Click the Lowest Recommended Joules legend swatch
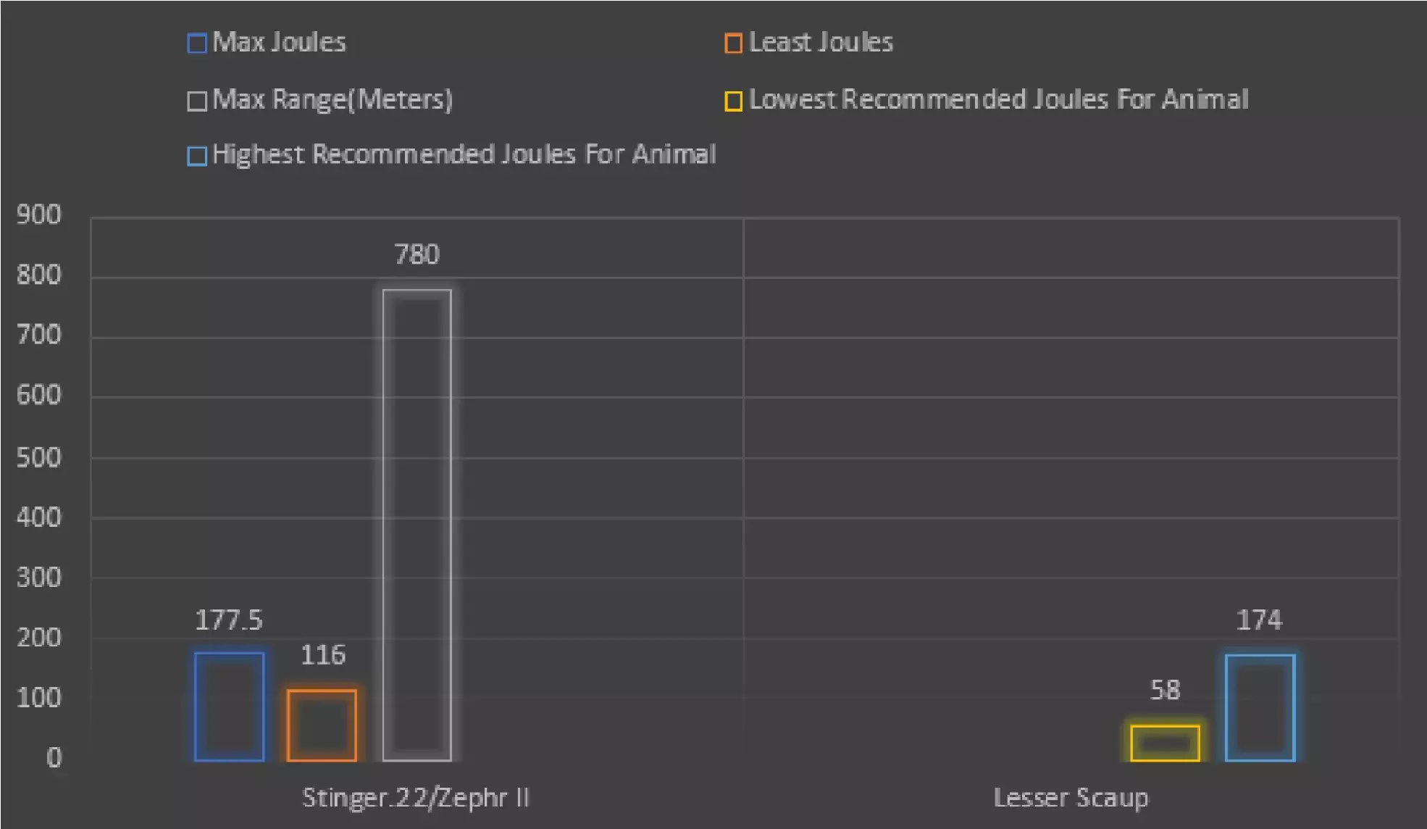 733,101
